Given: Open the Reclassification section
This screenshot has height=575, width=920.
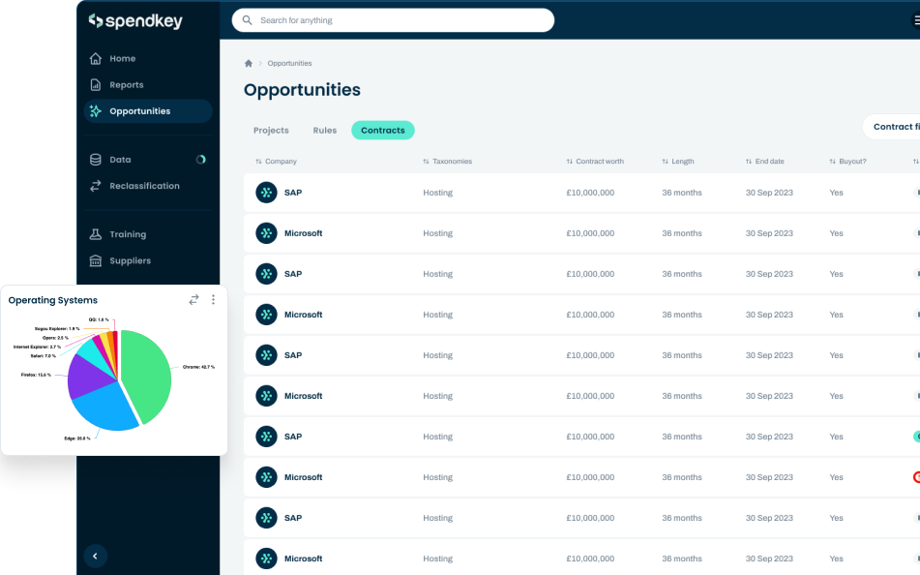Looking at the screenshot, I should pos(147,185).
